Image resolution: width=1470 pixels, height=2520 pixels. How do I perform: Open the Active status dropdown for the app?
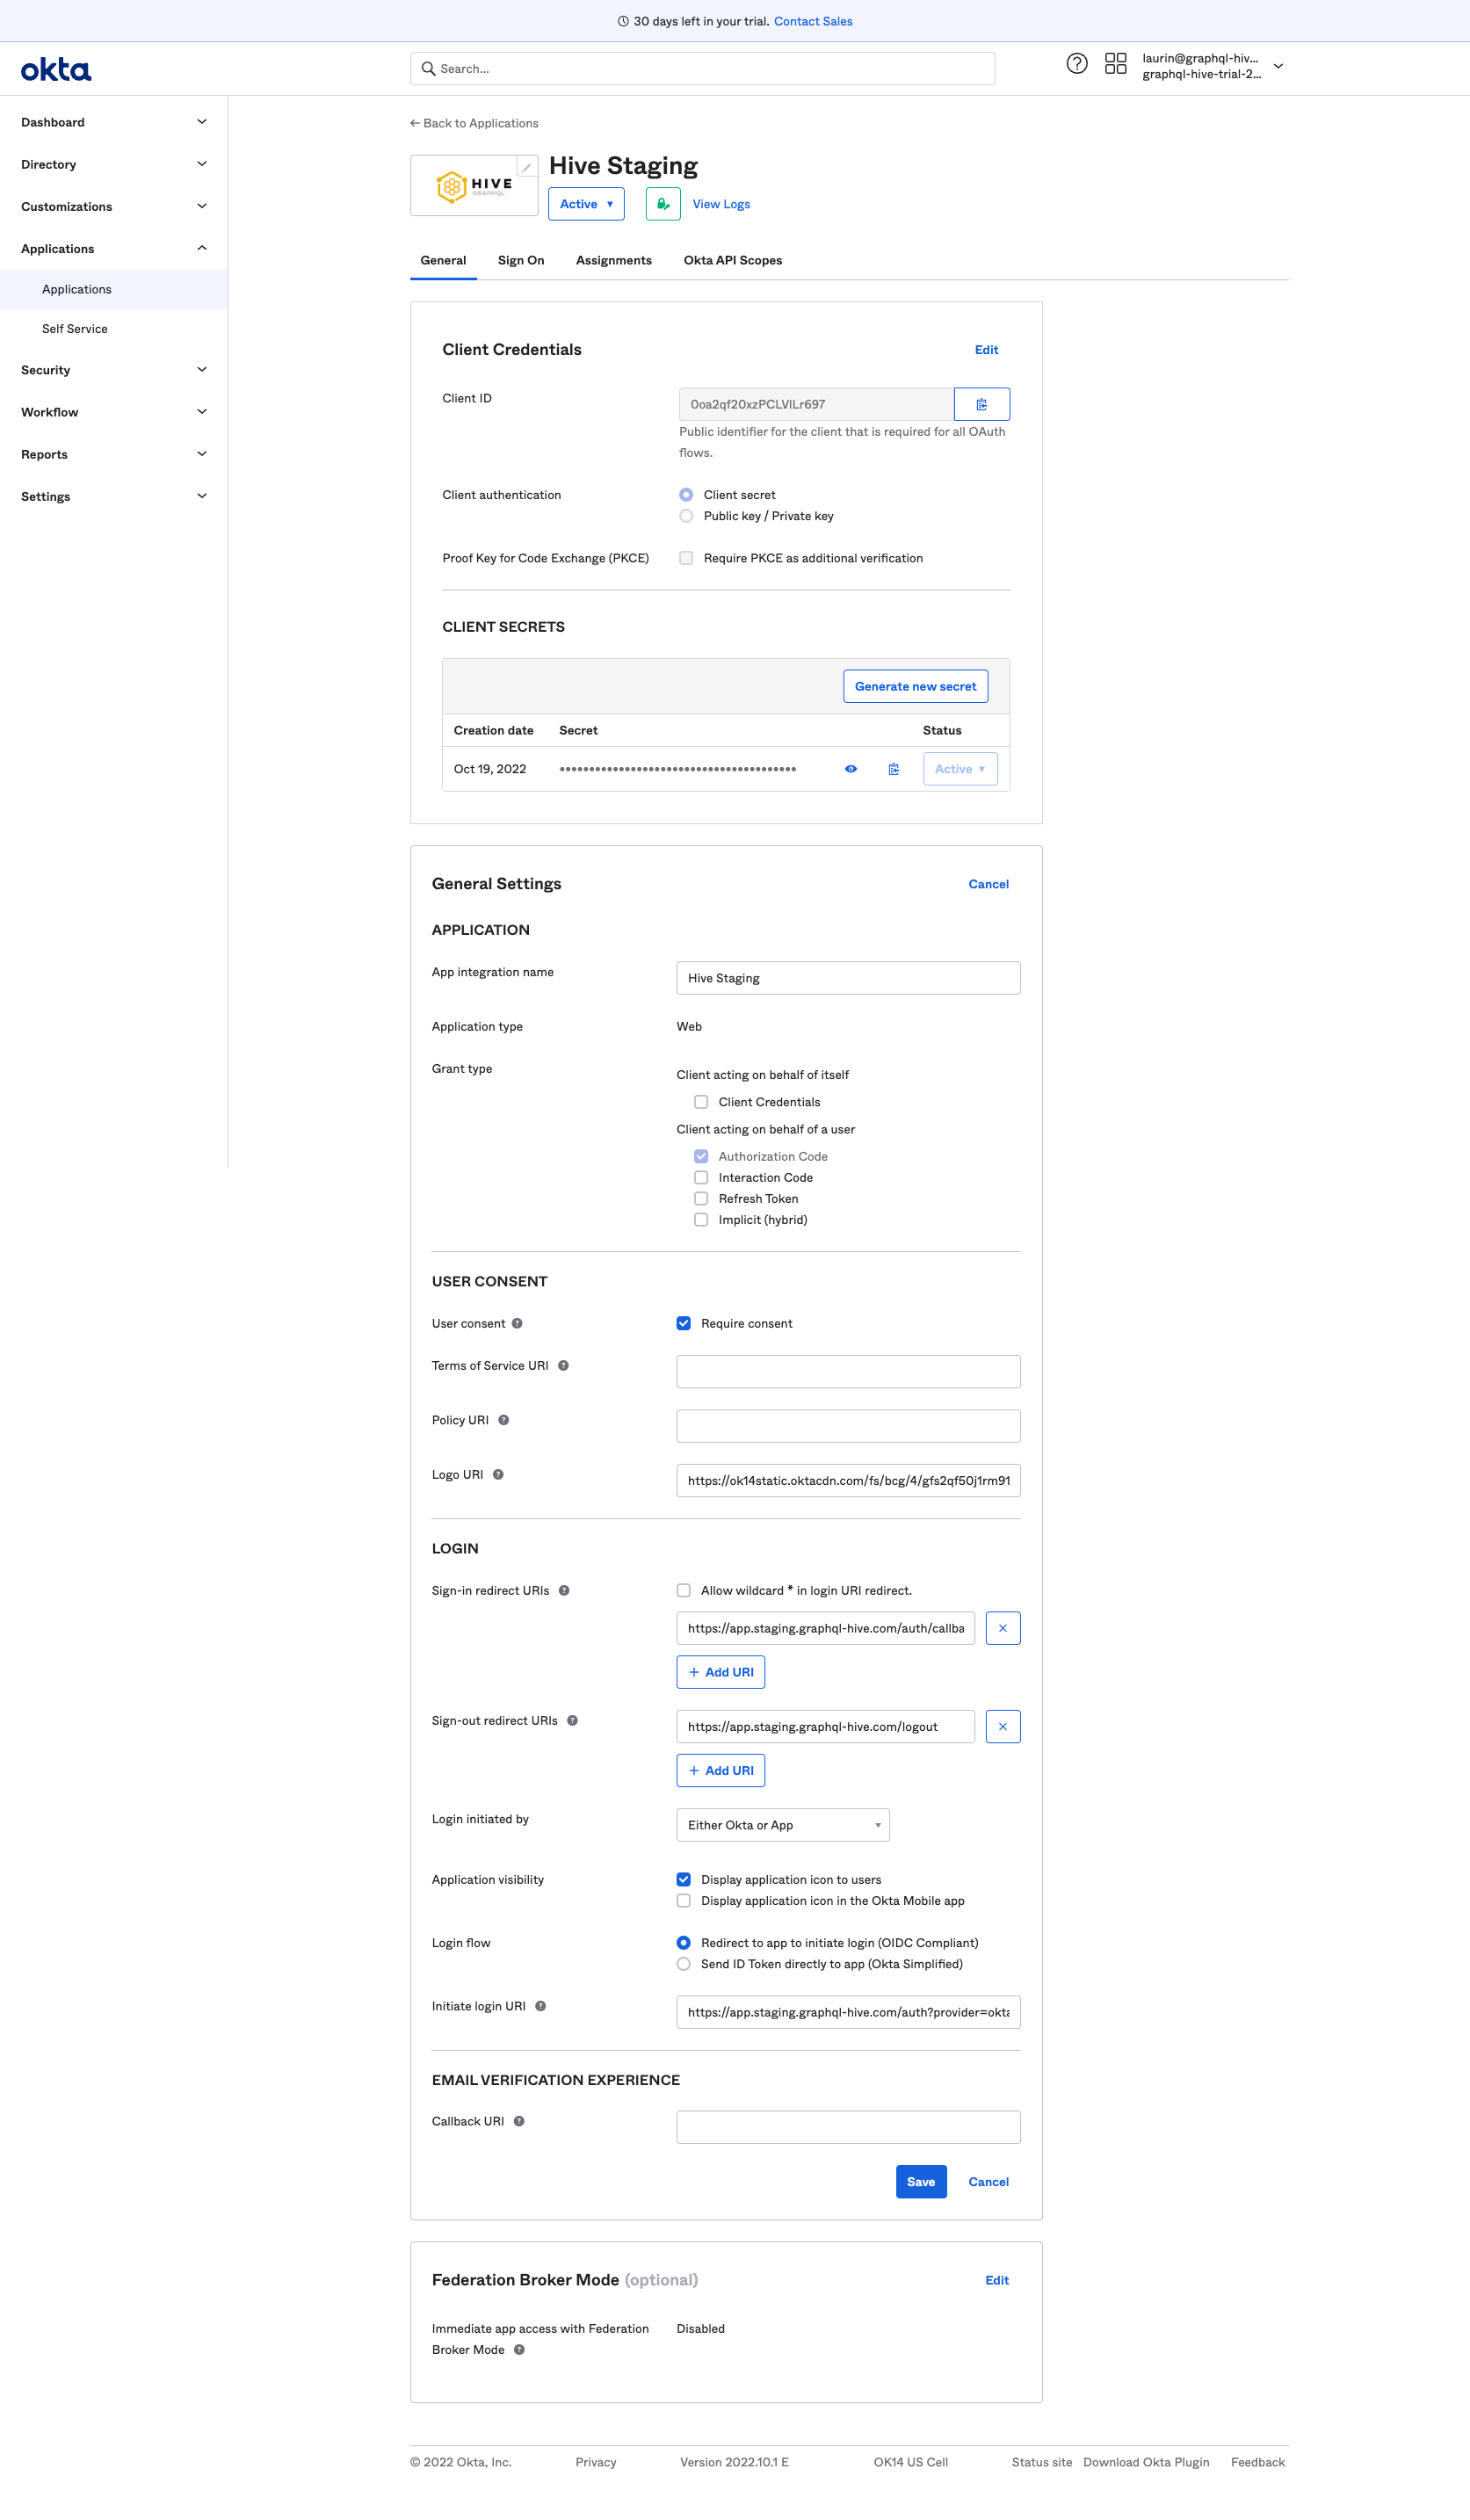[586, 203]
